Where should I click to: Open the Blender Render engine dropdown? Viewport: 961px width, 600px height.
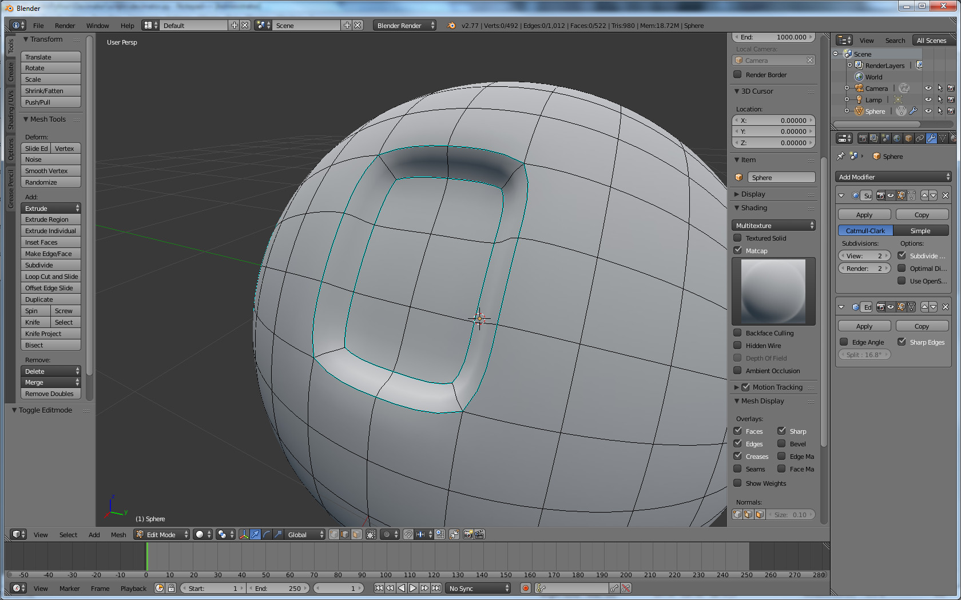pyautogui.click(x=404, y=25)
